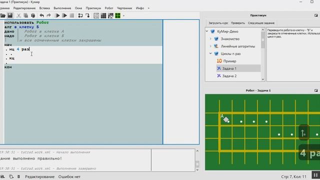This screenshot has width=320, height=180.
Task: Detach the Робот - Задача 1 panel
Action: 316,90
